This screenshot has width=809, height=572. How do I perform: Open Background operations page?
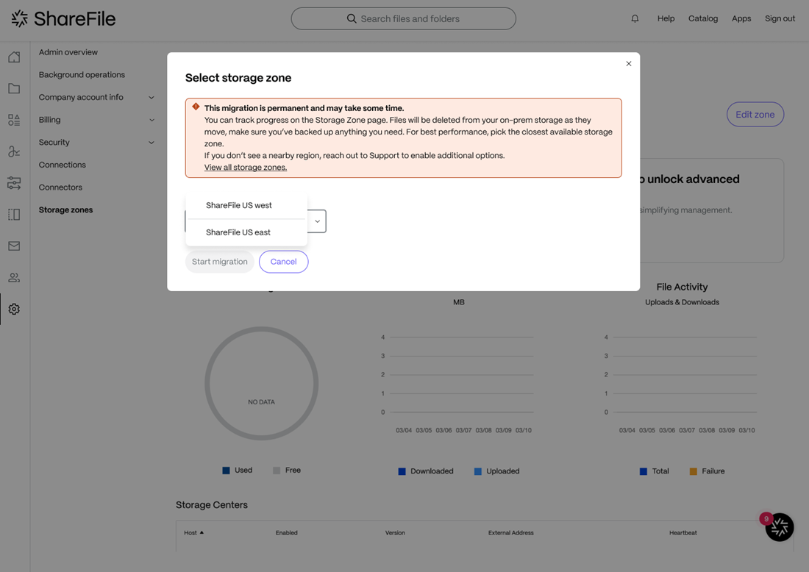(82, 75)
